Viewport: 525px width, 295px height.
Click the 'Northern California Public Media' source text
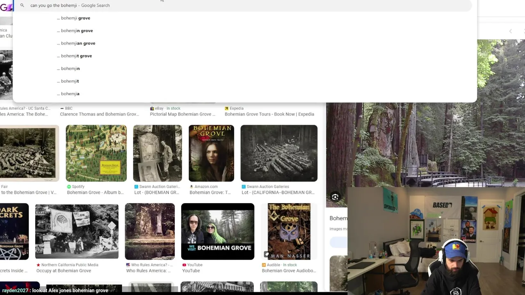tap(70, 265)
